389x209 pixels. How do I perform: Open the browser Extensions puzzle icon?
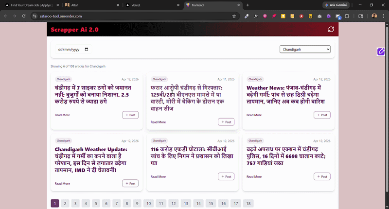coord(347,16)
